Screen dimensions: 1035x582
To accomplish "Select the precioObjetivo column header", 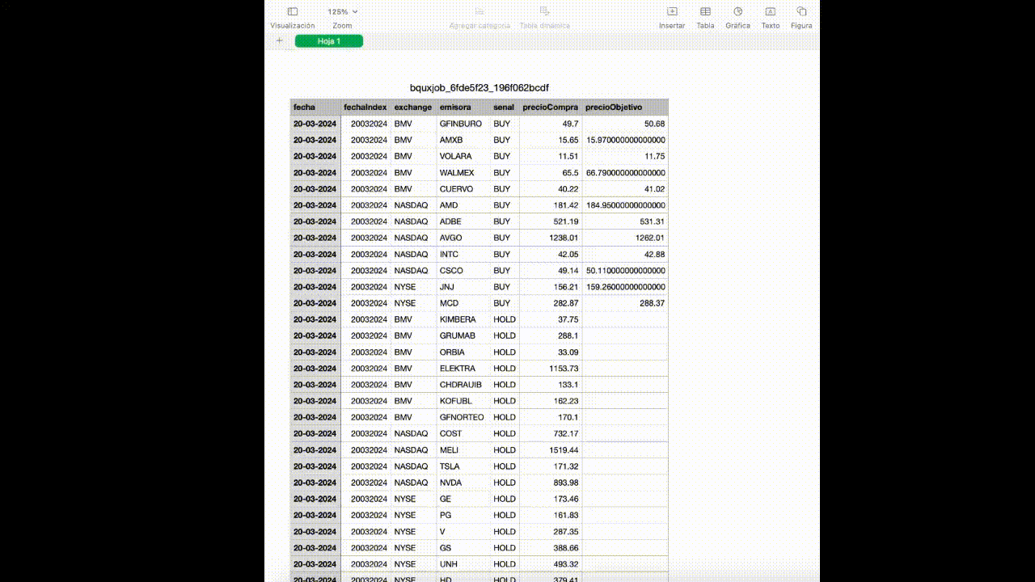I will click(x=625, y=107).
